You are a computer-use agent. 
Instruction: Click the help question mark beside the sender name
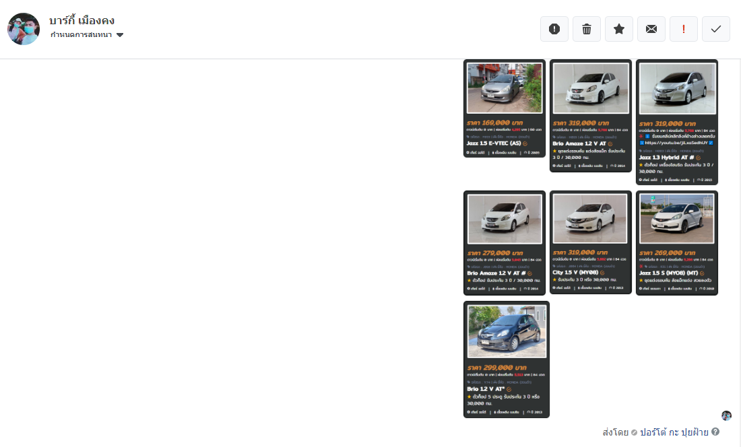715,432
